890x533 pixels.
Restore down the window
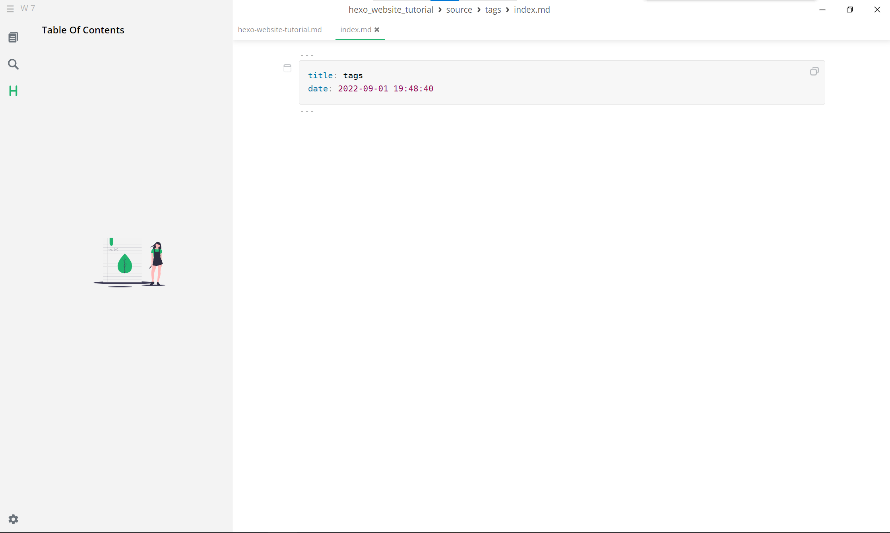point(849,10)
